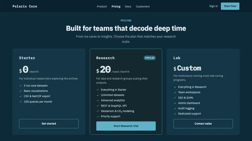Click the checkmark beside Deuterium & CO₂ modeling
The height and width of the screenshot is (141, 252).
pos(98,111)
